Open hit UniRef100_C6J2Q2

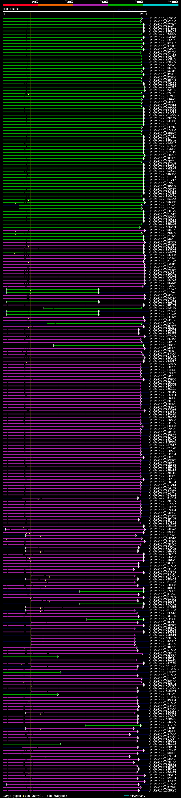(162, 286)
